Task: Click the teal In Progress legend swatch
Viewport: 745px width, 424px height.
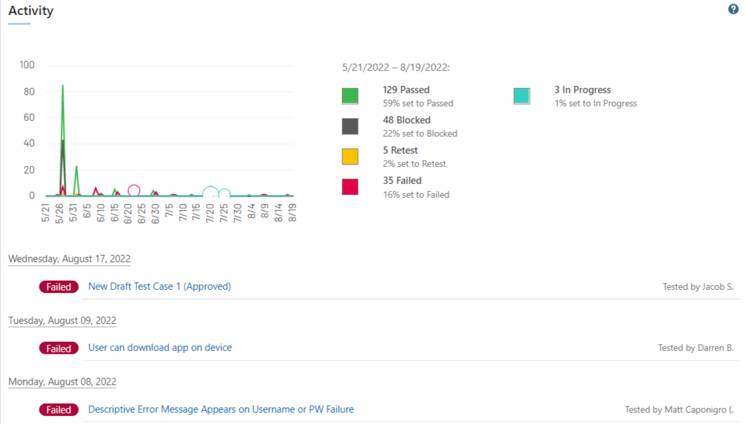Action: (521, 96)
